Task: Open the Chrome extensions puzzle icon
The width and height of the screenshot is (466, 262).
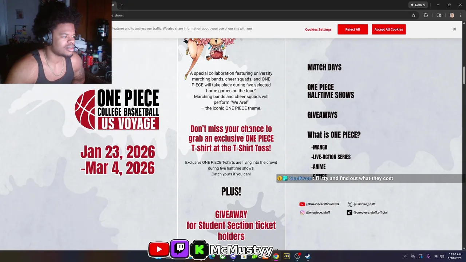Action: 426,15
